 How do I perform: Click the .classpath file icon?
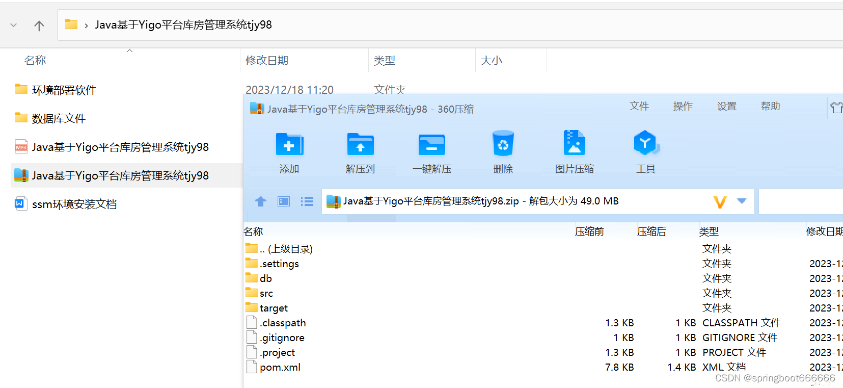(252, 322)
